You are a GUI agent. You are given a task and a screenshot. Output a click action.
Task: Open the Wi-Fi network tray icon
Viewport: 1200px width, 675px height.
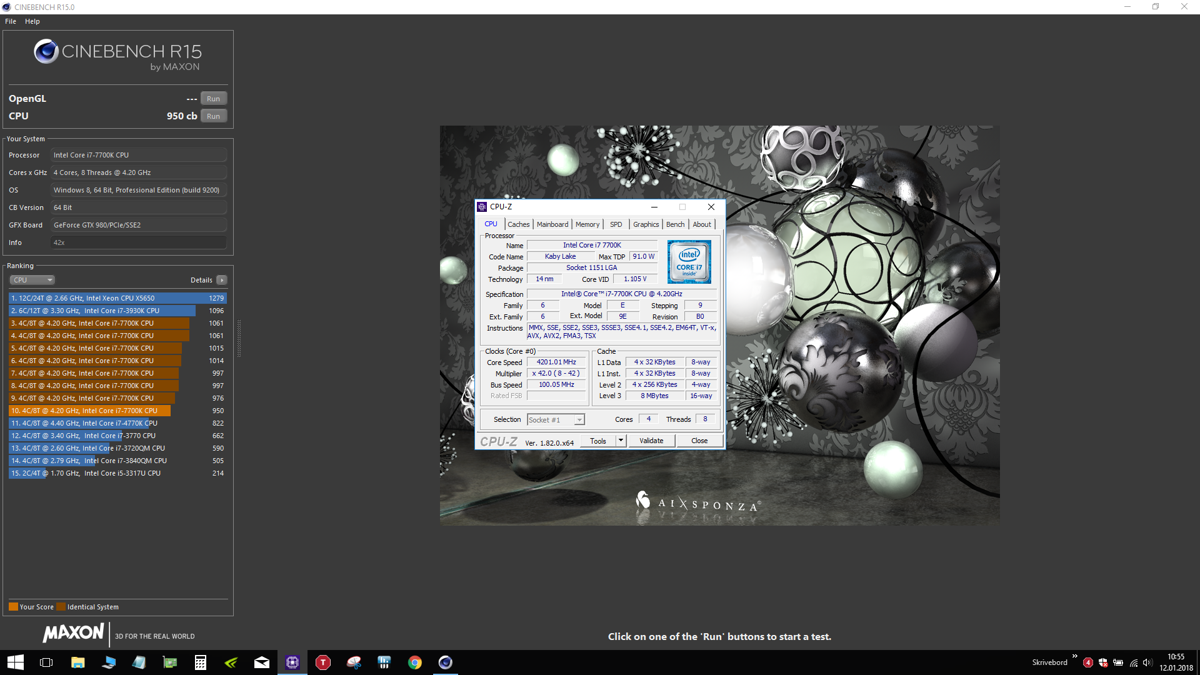(1133, 662)
